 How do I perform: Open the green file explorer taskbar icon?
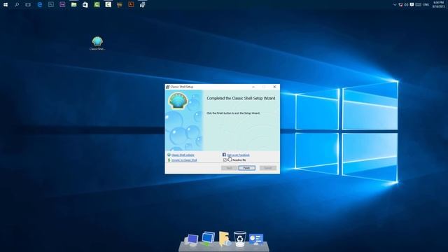[73, 5]
